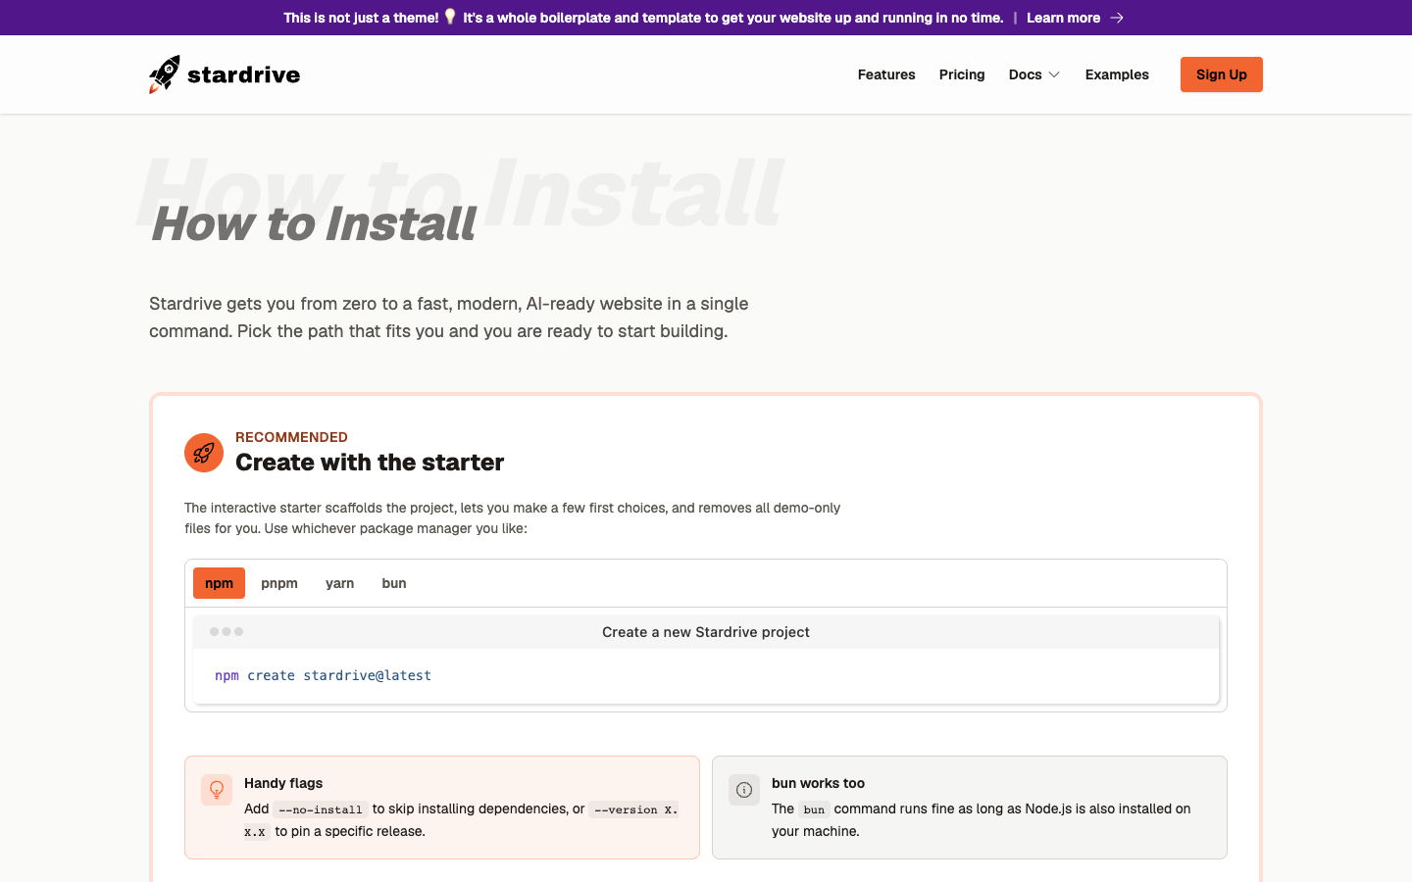
Task: Click the npm create stardrive@latest command
Action: point(324,675)
